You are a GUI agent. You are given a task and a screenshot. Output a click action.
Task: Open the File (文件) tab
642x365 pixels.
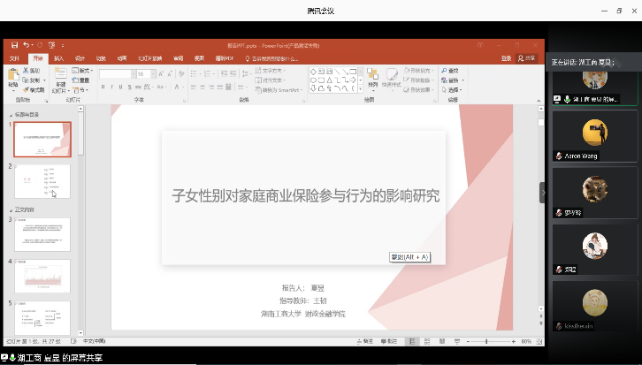[14, 58]
